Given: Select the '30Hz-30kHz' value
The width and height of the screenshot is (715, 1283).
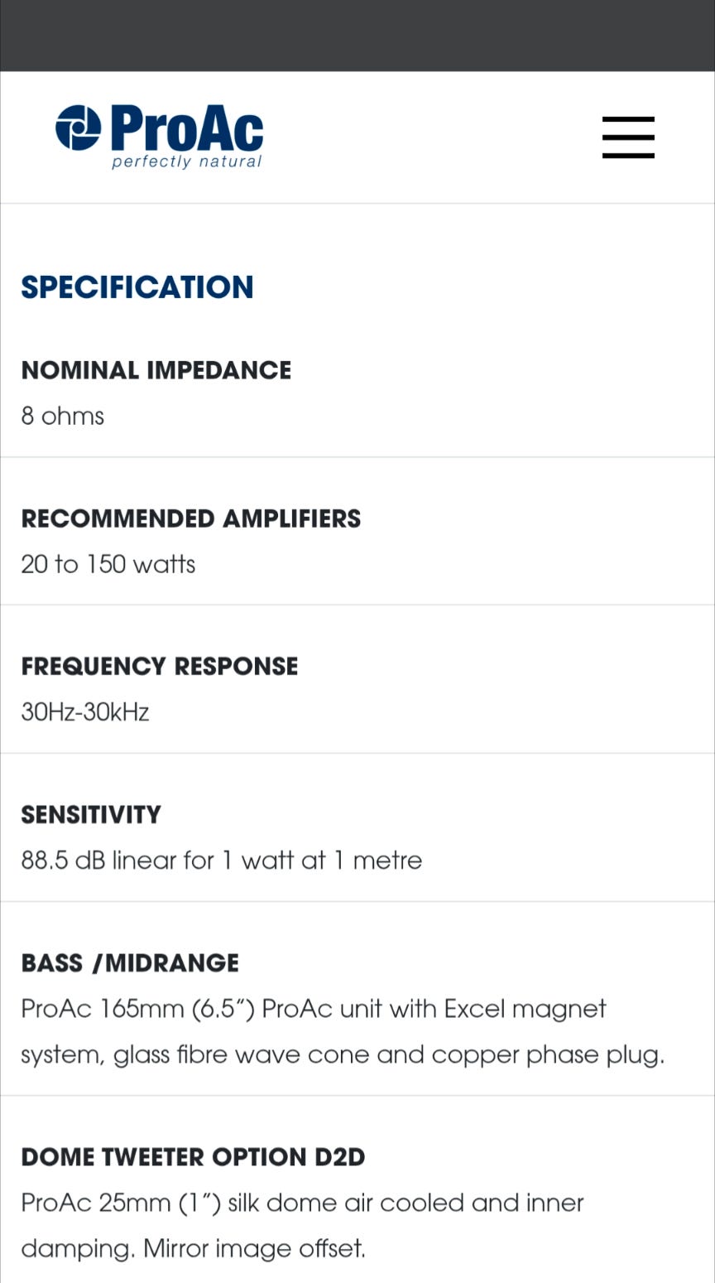Looking at the screenshot, I should tap(85, 712).
